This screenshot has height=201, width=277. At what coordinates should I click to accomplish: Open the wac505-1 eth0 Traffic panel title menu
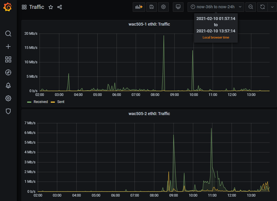[149, 24]
